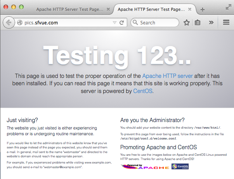Bookmark this page with the star icon
Screen dimensions: 234x179
click(187, 22)
